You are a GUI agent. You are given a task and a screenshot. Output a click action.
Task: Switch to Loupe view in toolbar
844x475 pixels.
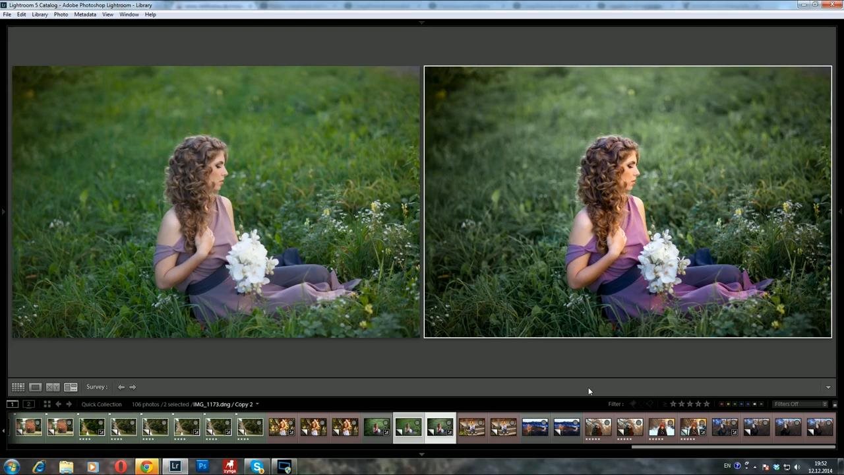36,387
